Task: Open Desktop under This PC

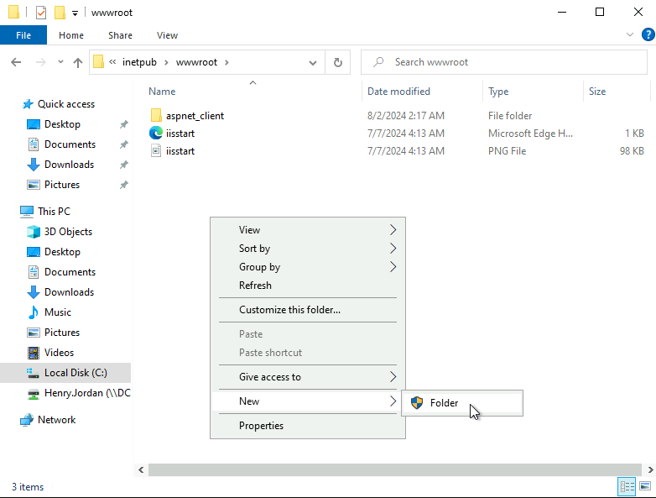Action: click(x=62, y=251)
